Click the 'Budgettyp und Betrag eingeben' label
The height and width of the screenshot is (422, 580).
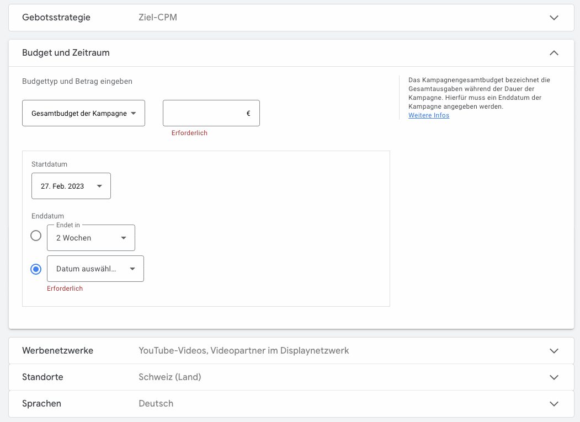click(x=77, y=82)
